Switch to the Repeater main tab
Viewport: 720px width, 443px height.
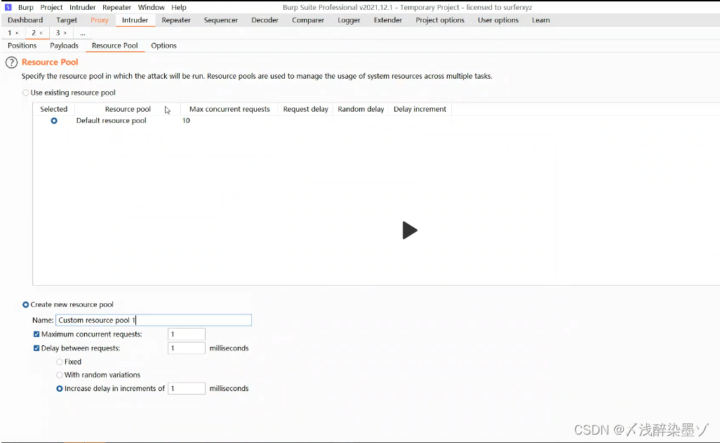(x=176, y=20)
